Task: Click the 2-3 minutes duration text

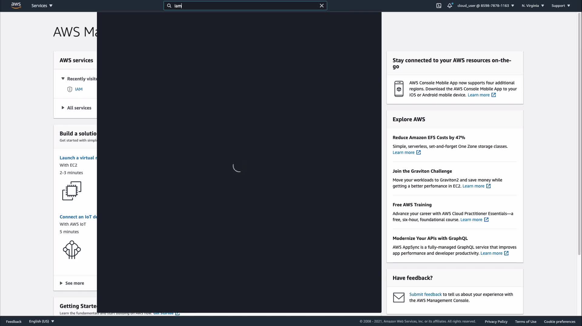Action: 71,172
